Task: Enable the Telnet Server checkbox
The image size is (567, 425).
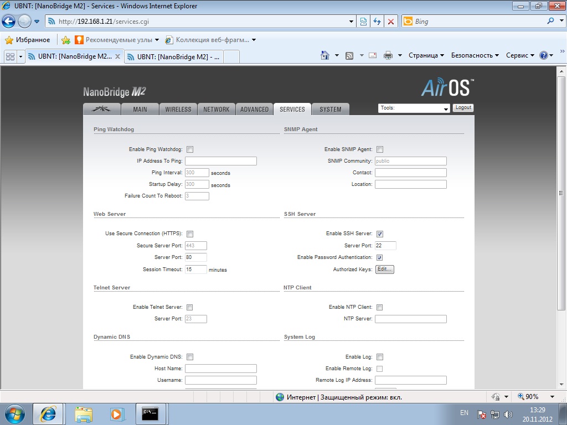Action: [x=189, y=307]
